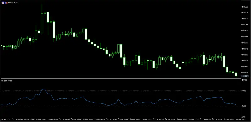
Task: Click the one-click trading panel icon
Action: [x=3, y=3]
